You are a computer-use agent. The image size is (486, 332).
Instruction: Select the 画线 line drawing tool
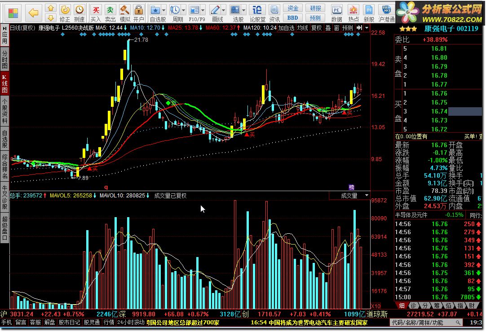(x=216, y=10)
